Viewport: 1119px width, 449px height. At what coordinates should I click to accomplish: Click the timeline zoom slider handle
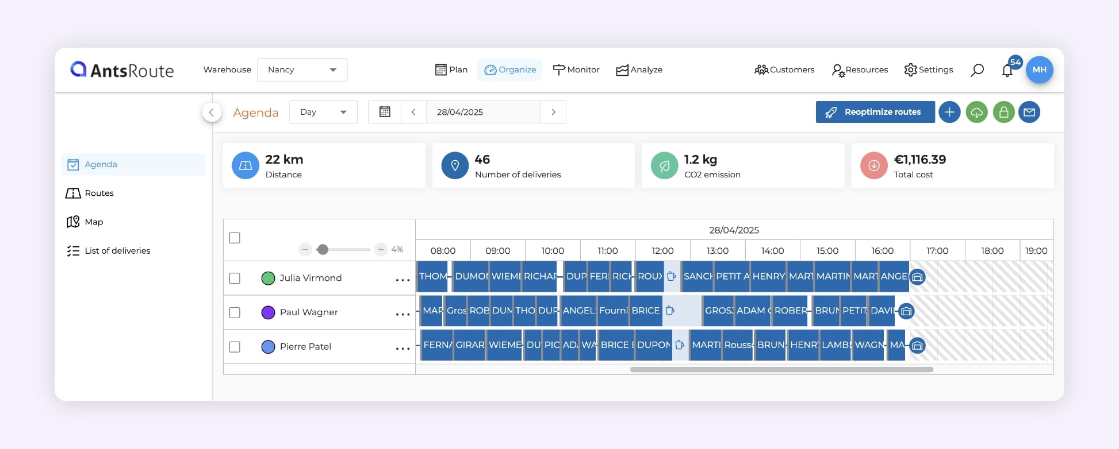pyautogui.click(x=323, y=249)
